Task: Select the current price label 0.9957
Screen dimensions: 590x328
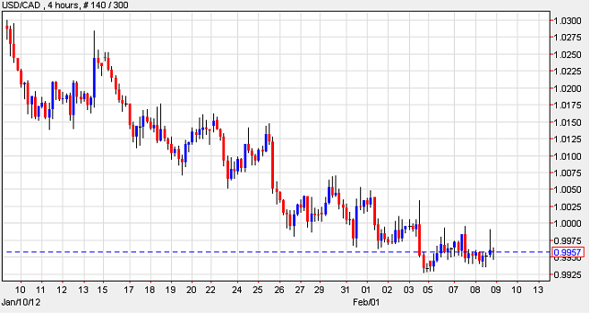Action: tap(568, 252)
